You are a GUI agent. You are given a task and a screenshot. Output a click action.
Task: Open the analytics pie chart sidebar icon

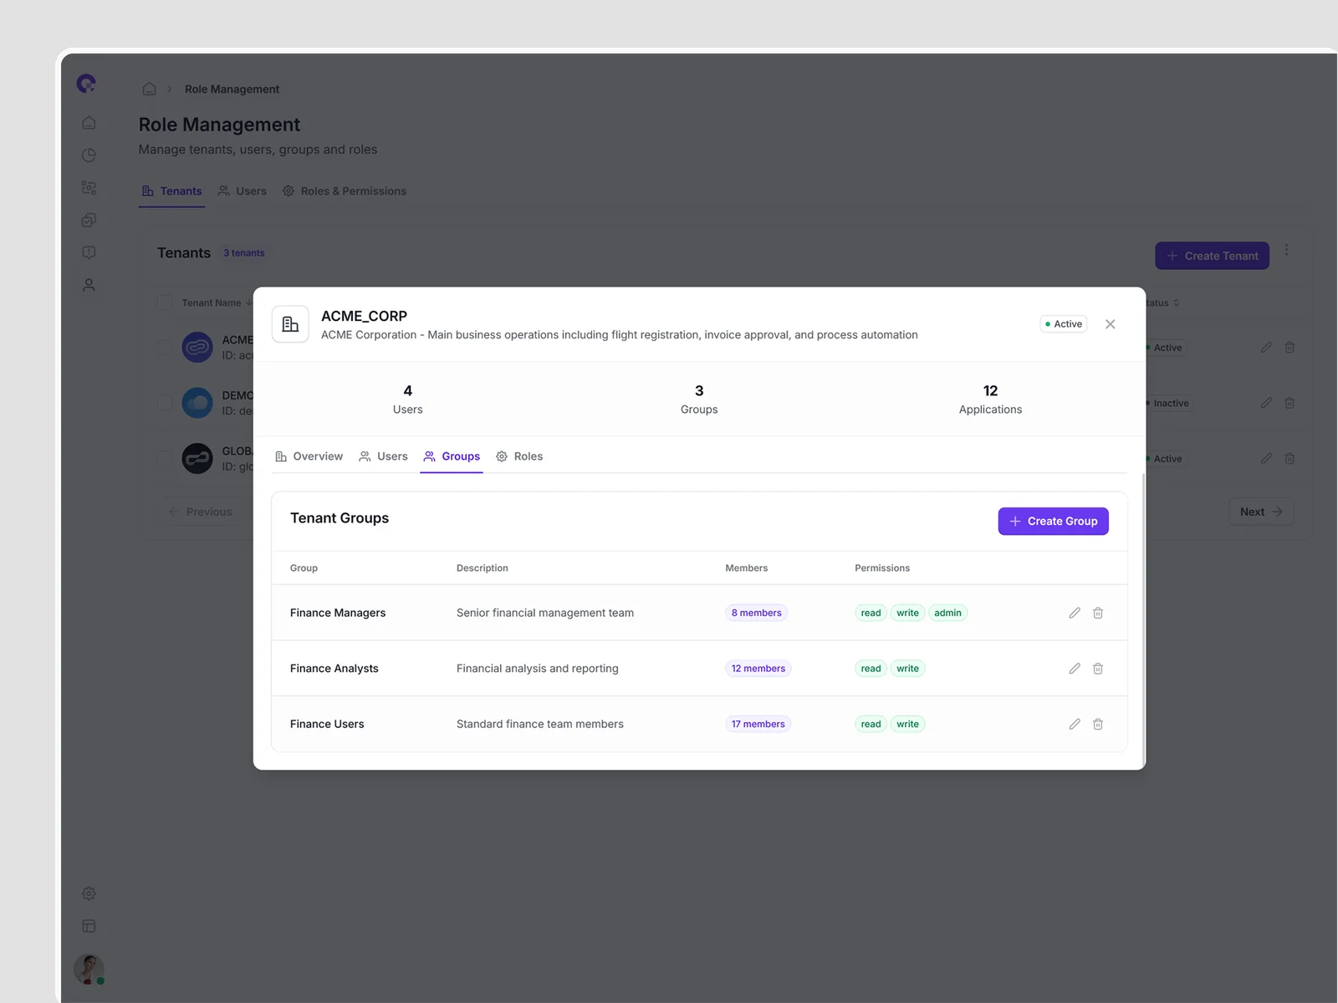pyautogui.click(x=89, y=155)
